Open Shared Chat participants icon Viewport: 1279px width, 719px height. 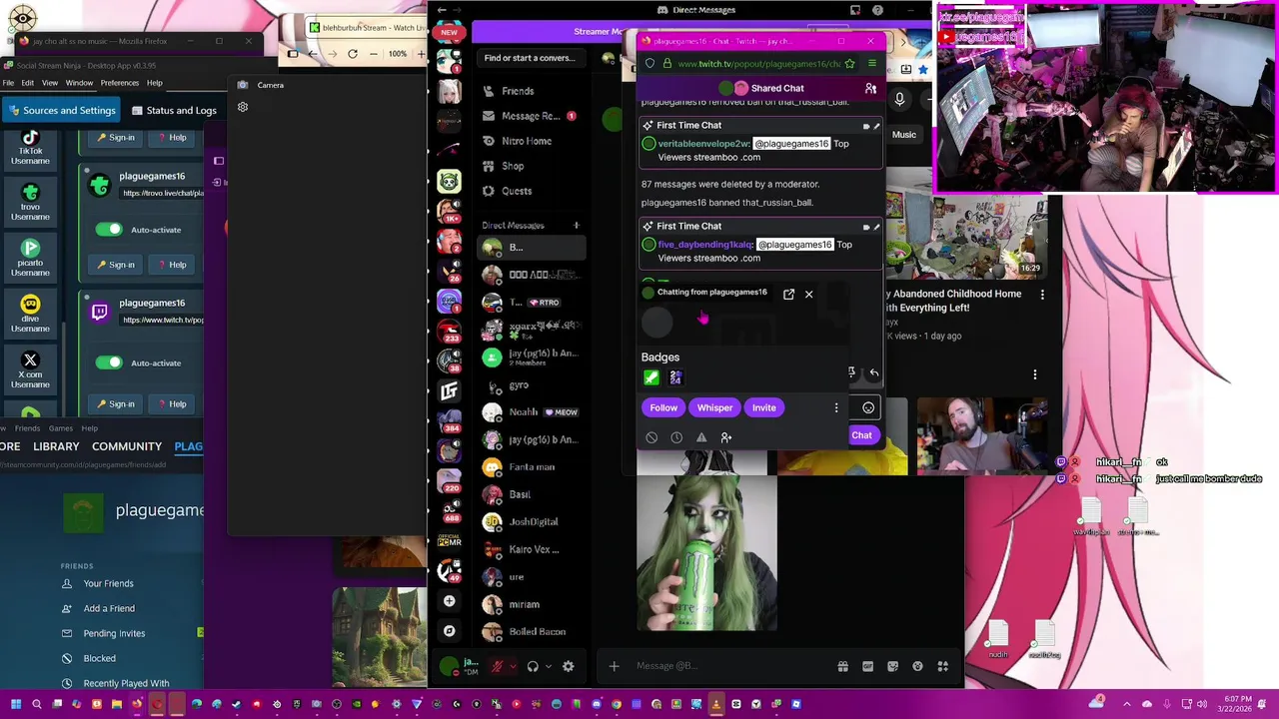(870, 88)
